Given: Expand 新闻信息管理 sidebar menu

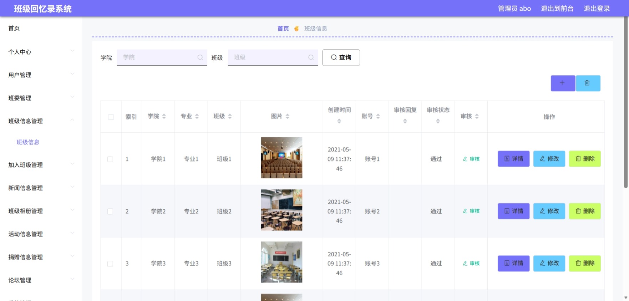Looking at the screenshot, I should [41, 188].
